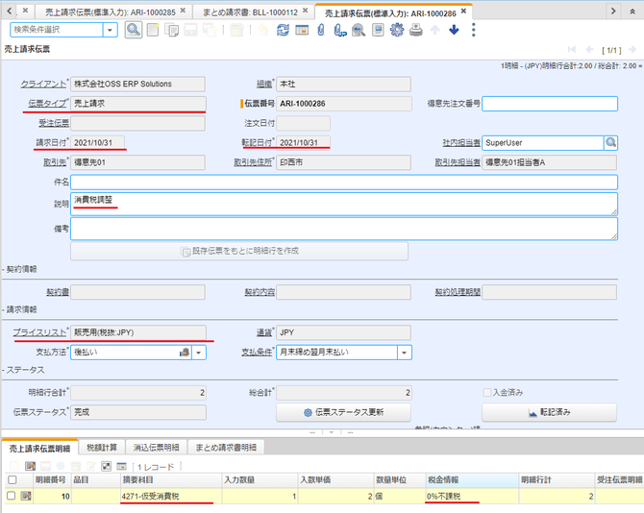
Task: Click the Process gear toolbar icon
Action: coord(397,30)
